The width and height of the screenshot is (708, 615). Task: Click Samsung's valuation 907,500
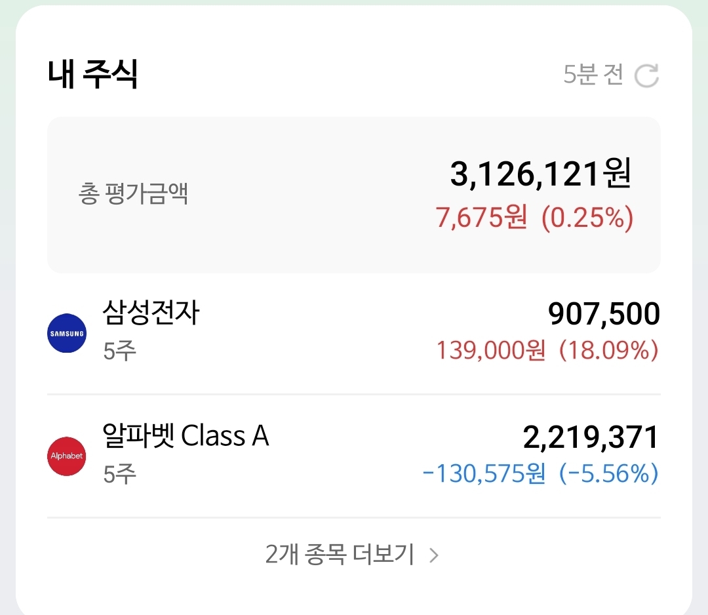click(604, 315)
